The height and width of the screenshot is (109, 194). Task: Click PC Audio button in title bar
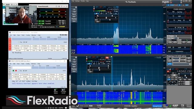[x=166, y=2]
